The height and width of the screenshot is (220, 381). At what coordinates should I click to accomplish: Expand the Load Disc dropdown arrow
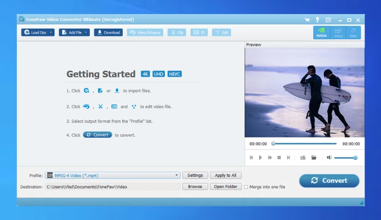pyautogui.click(x=51, y=32)
